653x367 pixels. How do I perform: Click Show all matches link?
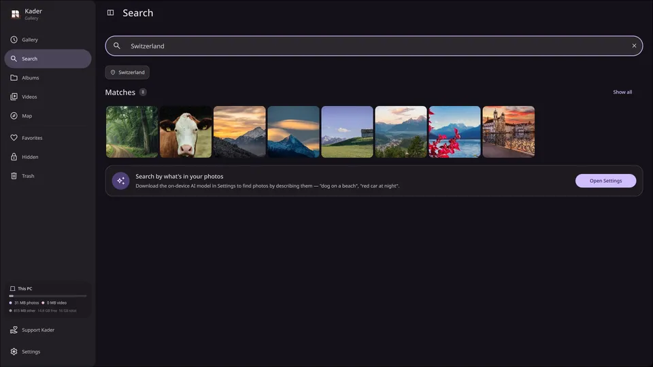coord(622,92)
